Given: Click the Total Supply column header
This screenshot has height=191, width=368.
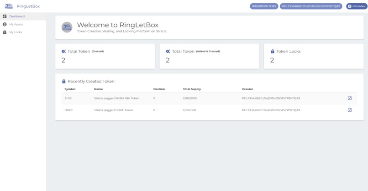Looking at the screenshot, I should (x=192, y=89).
